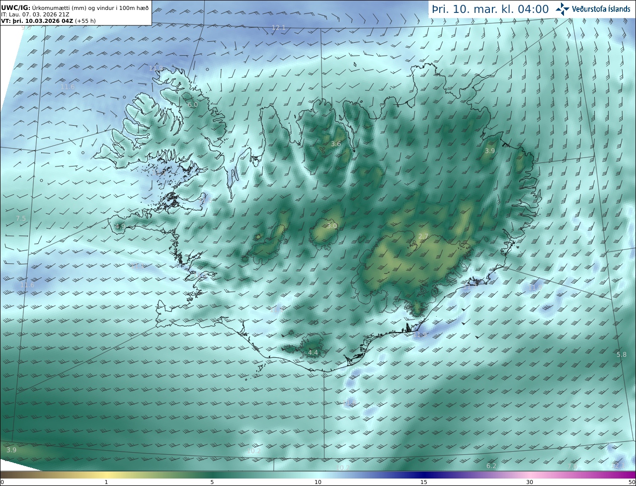Click the Veðurstofa Íslands name text
Screen dimensions: 636x486
click(601, 9)
